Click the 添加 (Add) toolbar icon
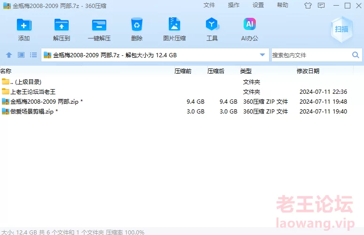Screen dimensions: 364x235 pyautogui.click(x=24, y=25)
